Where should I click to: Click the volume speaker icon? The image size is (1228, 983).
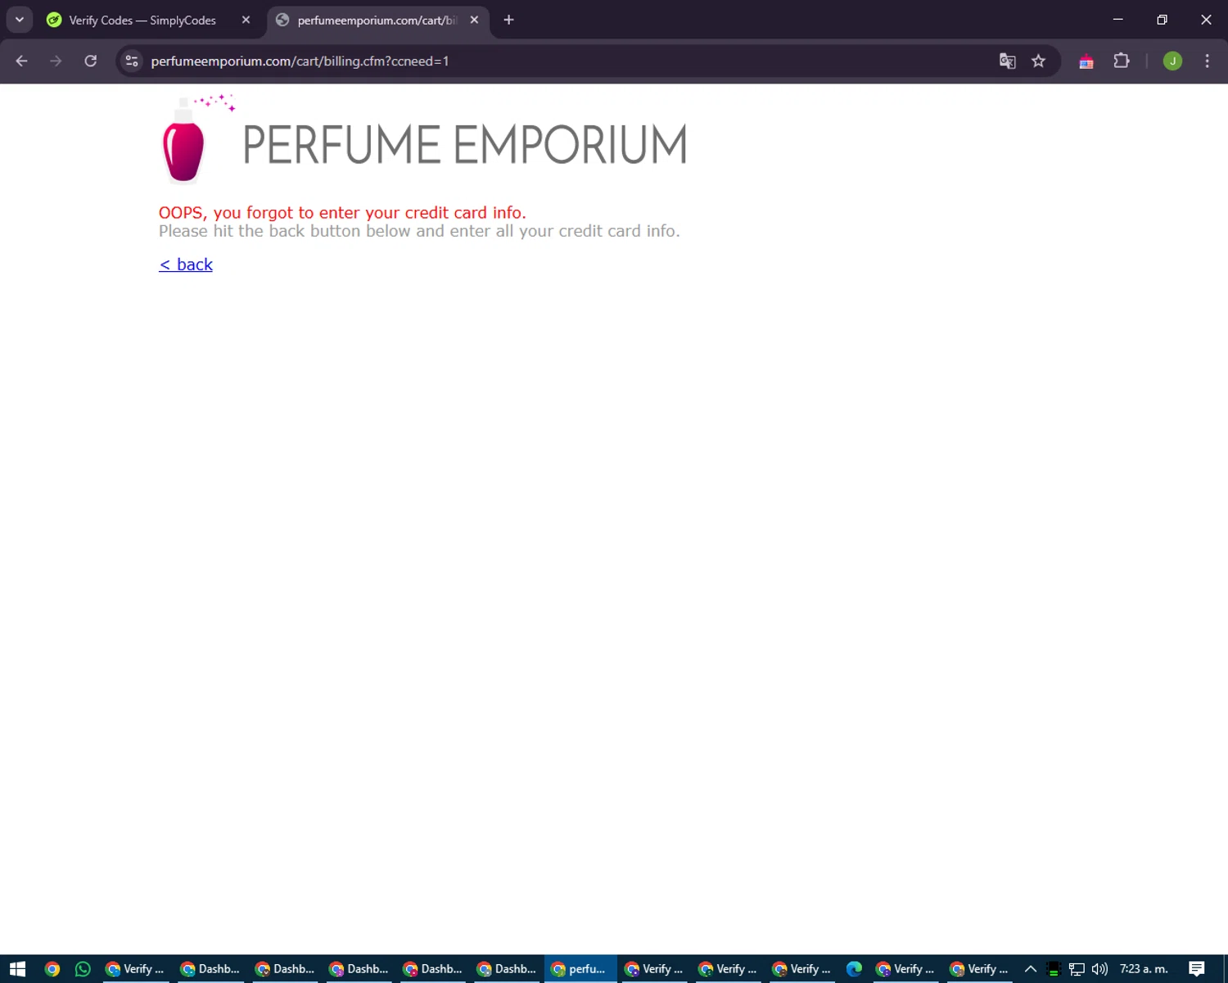(x=1099, y=969)
